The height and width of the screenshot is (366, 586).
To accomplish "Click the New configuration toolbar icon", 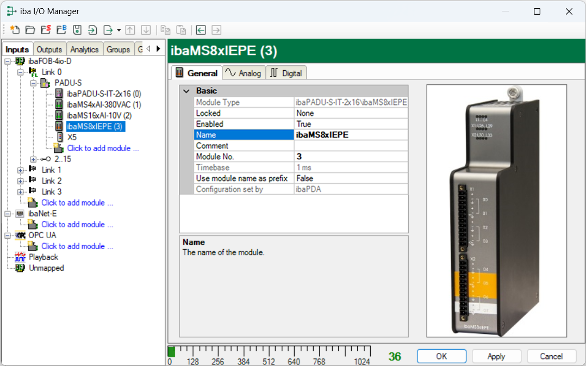I will pos(15,30).
